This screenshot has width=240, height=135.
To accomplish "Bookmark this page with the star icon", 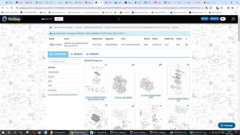I will point(211,8).
